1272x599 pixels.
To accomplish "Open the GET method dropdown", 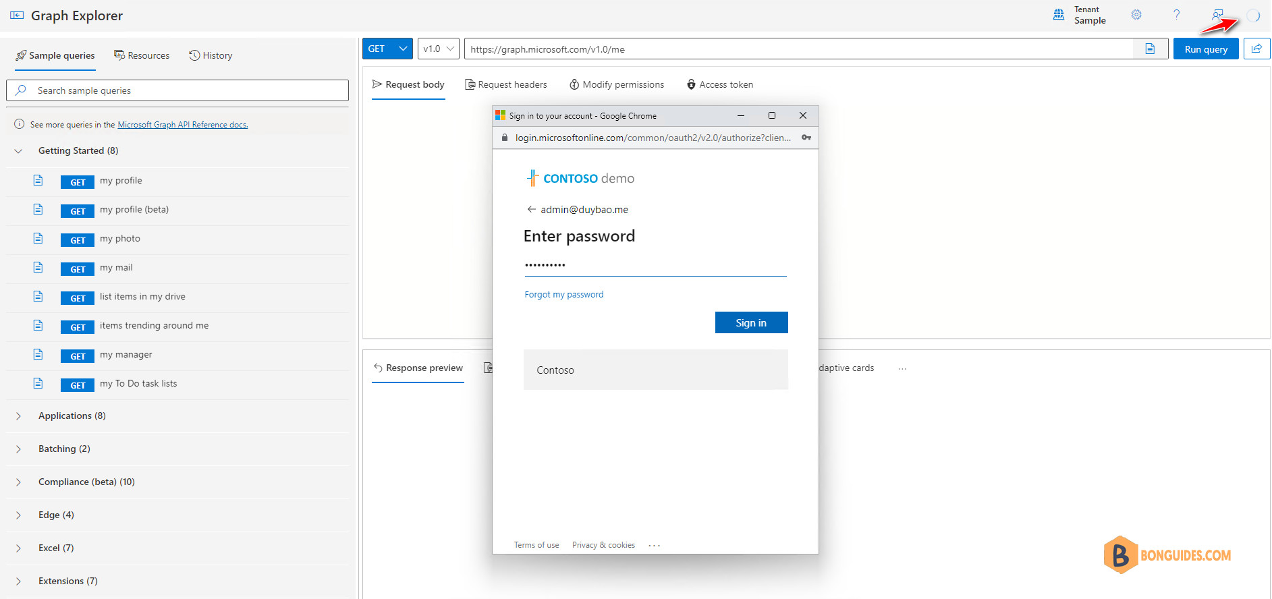I will click(388, 49).
